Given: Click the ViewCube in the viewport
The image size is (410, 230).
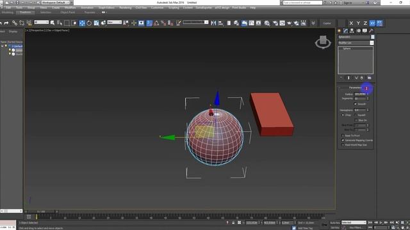Looking at the screenshot, I should 323,42.
